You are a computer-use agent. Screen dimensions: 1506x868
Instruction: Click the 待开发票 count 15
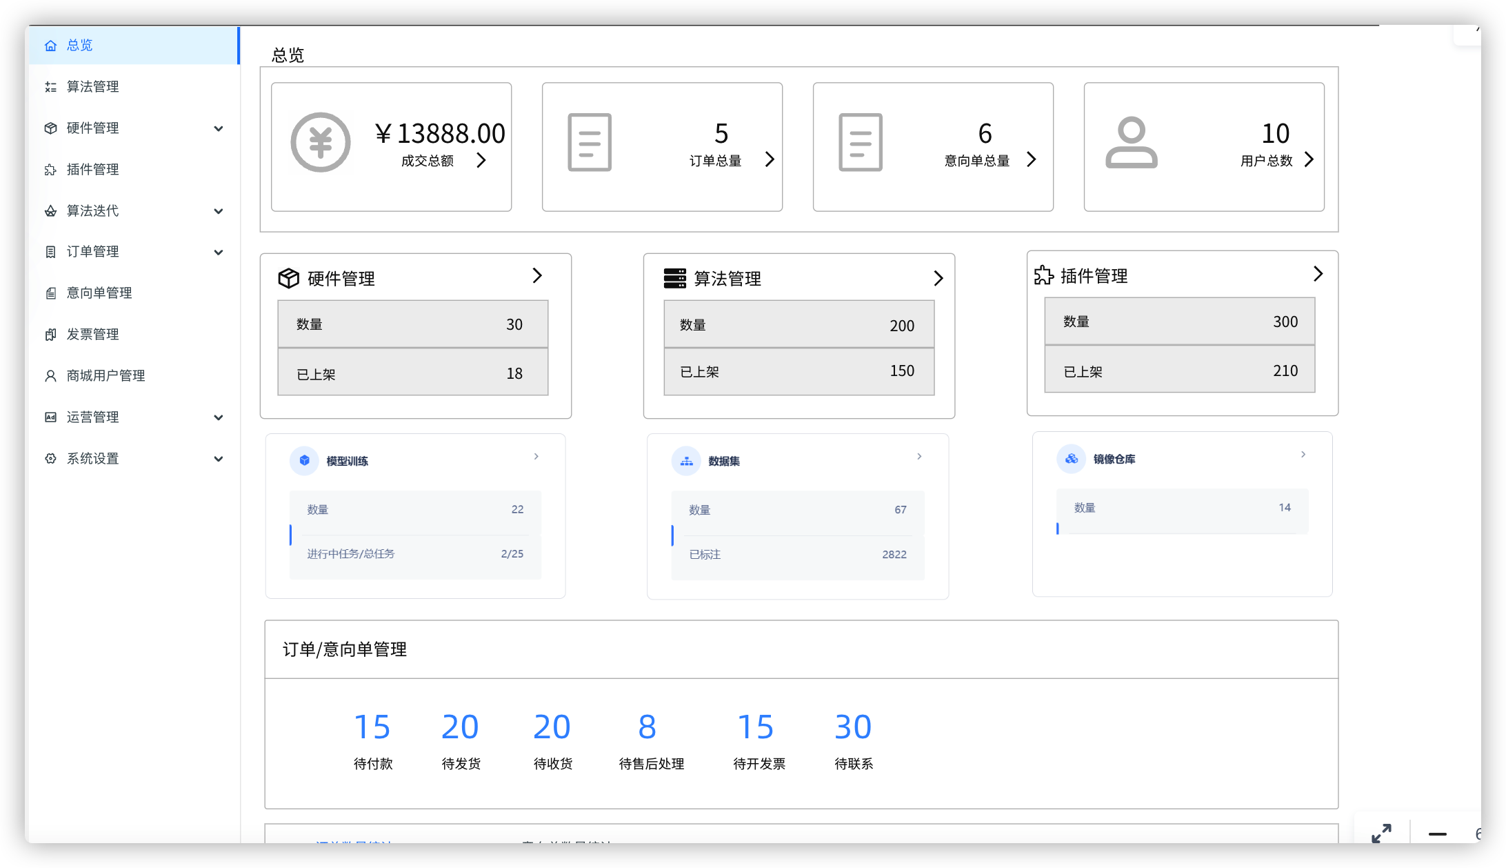(756, 727)
